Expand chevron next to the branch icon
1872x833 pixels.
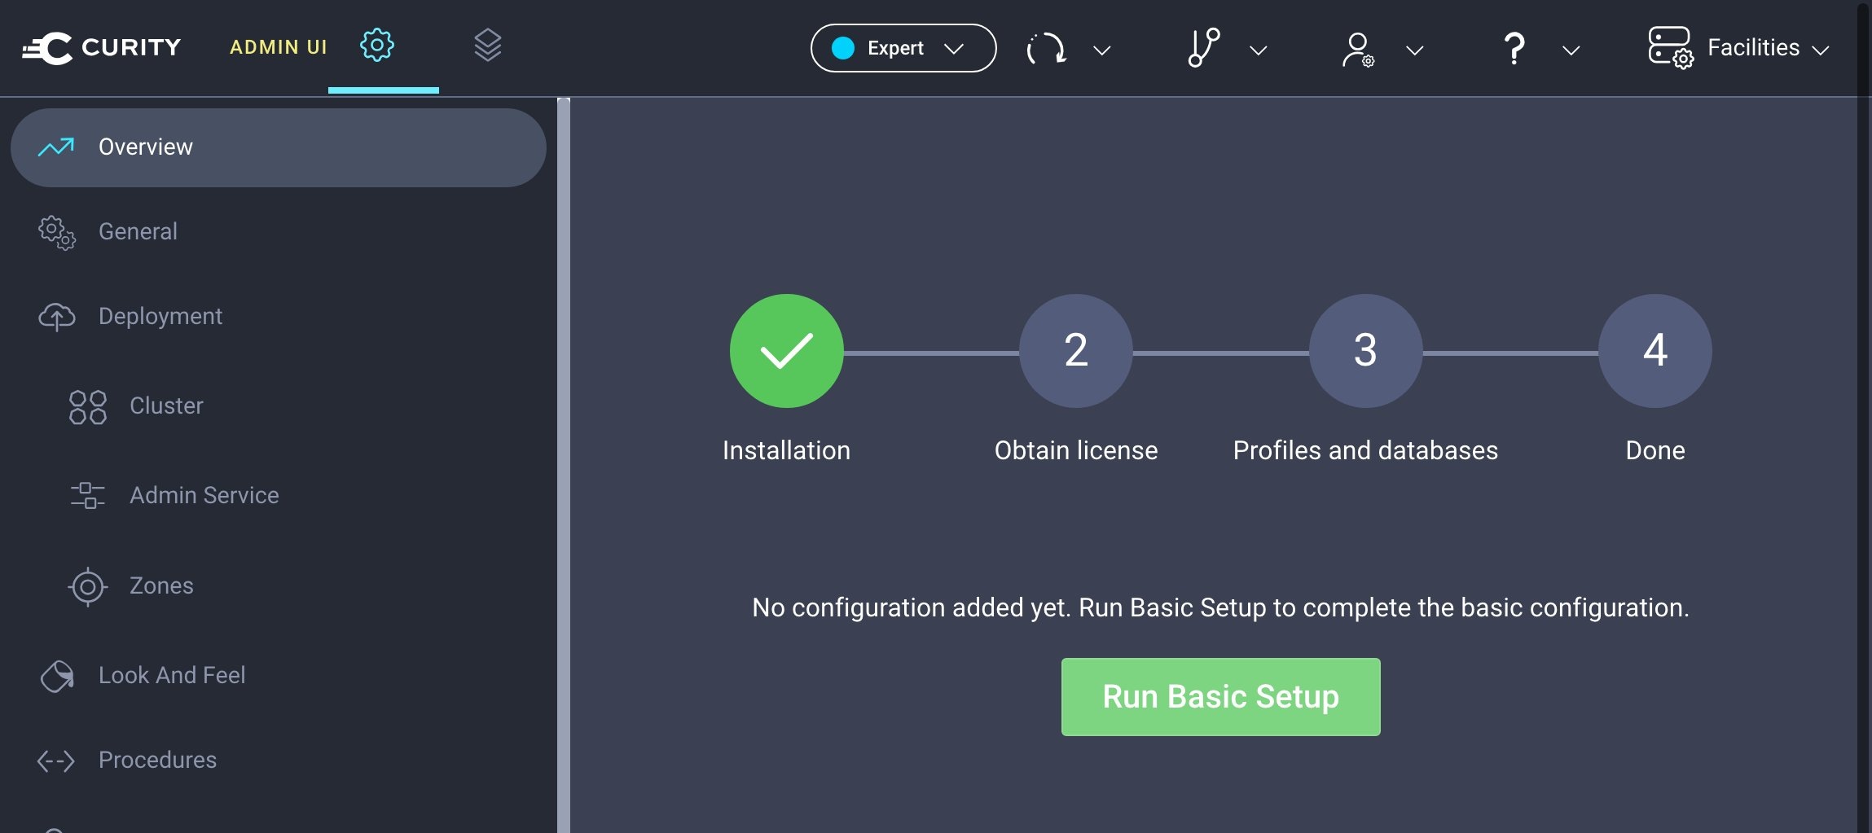click(1259, 50)
